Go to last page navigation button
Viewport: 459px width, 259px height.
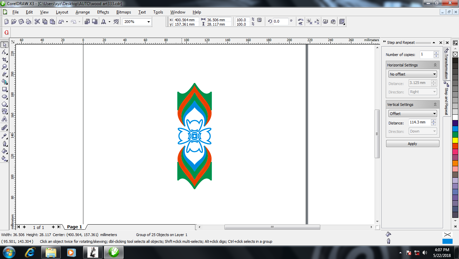tap(59, 227)
